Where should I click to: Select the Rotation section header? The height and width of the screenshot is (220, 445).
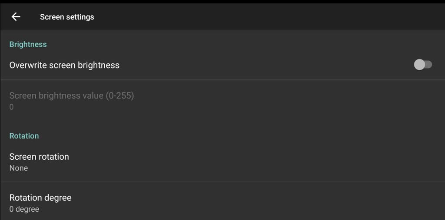pyautogui.click(x=24, y=136)
